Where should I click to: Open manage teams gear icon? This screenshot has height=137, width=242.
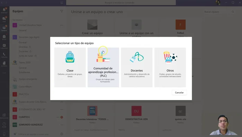coord(62,134)
